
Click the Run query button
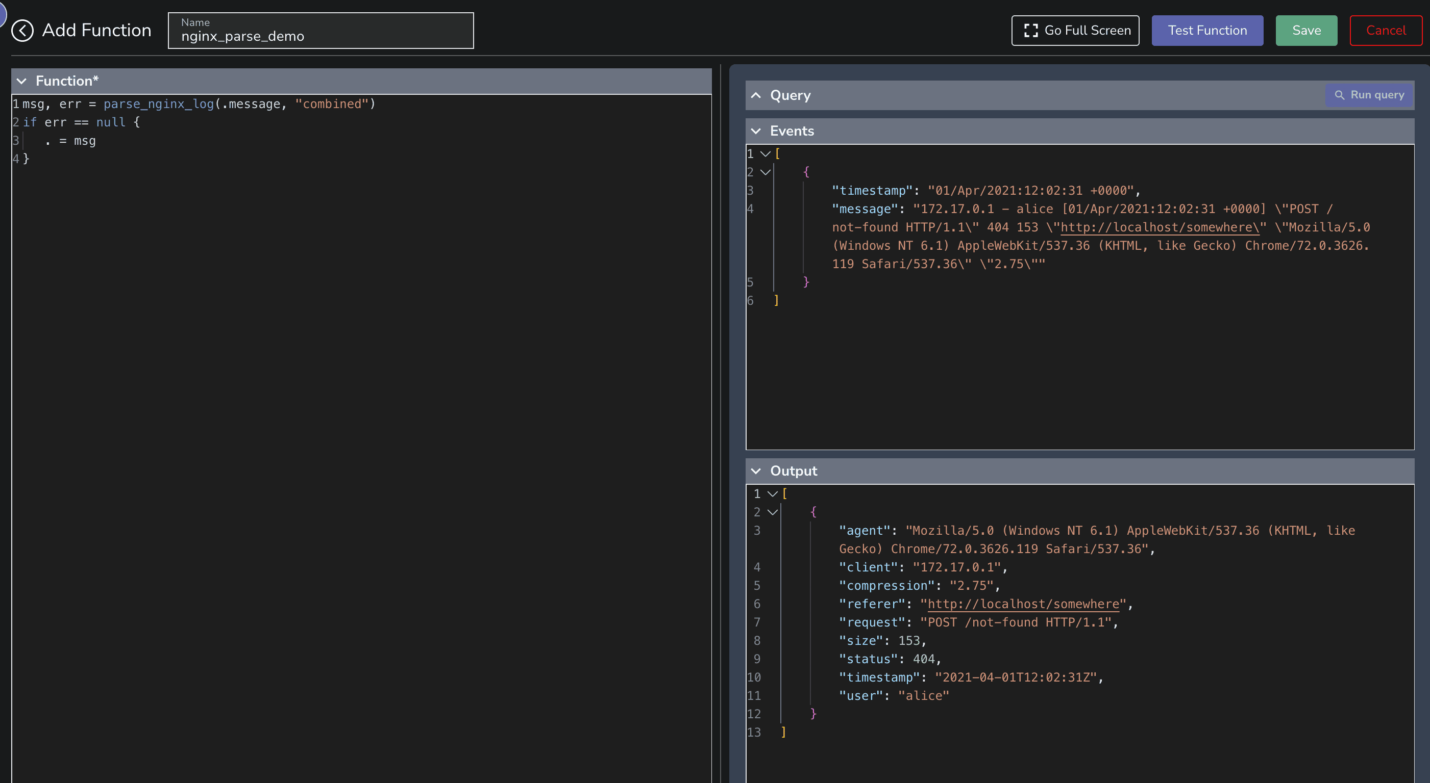coord(1369,95)
